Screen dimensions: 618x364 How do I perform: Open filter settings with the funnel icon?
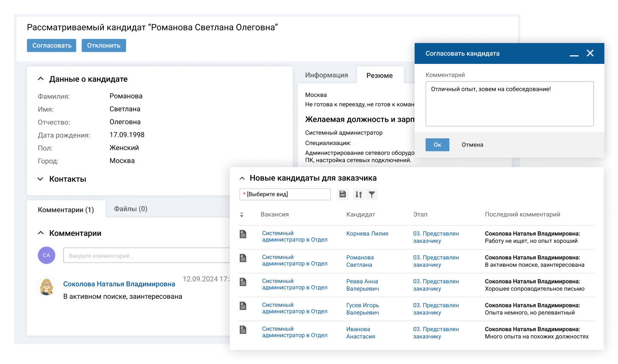click(372, 194)
